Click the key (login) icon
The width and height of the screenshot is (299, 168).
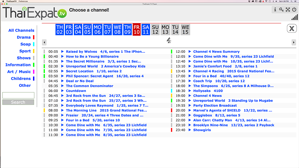coord(282,10)
